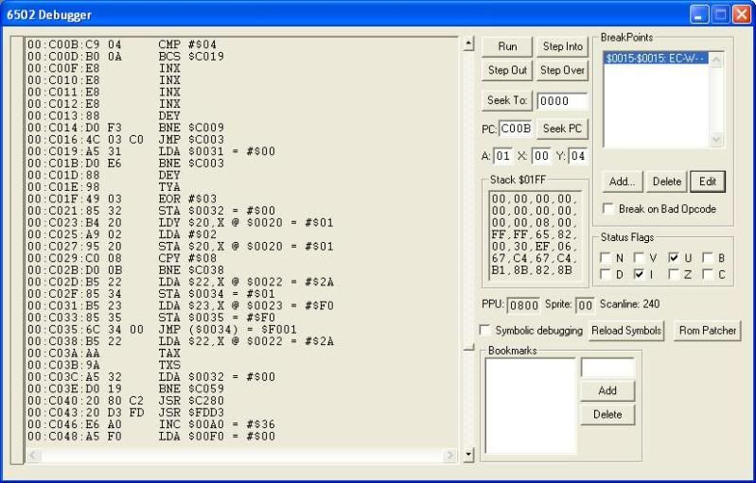This screenshot has width=756, height=483.
Task: Select line 00:C043 JSR $FDD3
Action: click(x=126, y=413)
